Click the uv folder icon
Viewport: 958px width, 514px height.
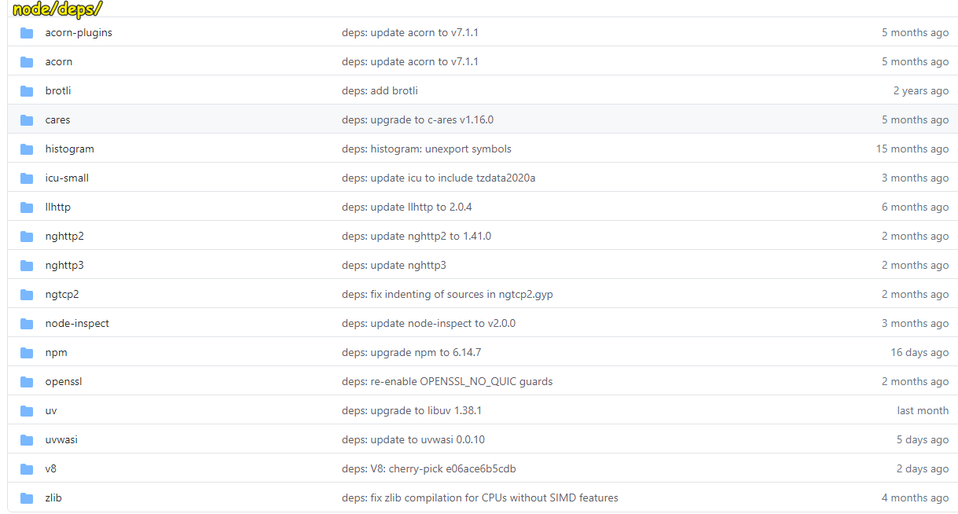tap(27, 411)
